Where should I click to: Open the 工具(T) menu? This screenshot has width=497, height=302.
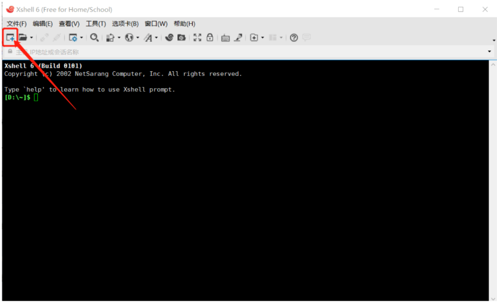tap(96, 24)
